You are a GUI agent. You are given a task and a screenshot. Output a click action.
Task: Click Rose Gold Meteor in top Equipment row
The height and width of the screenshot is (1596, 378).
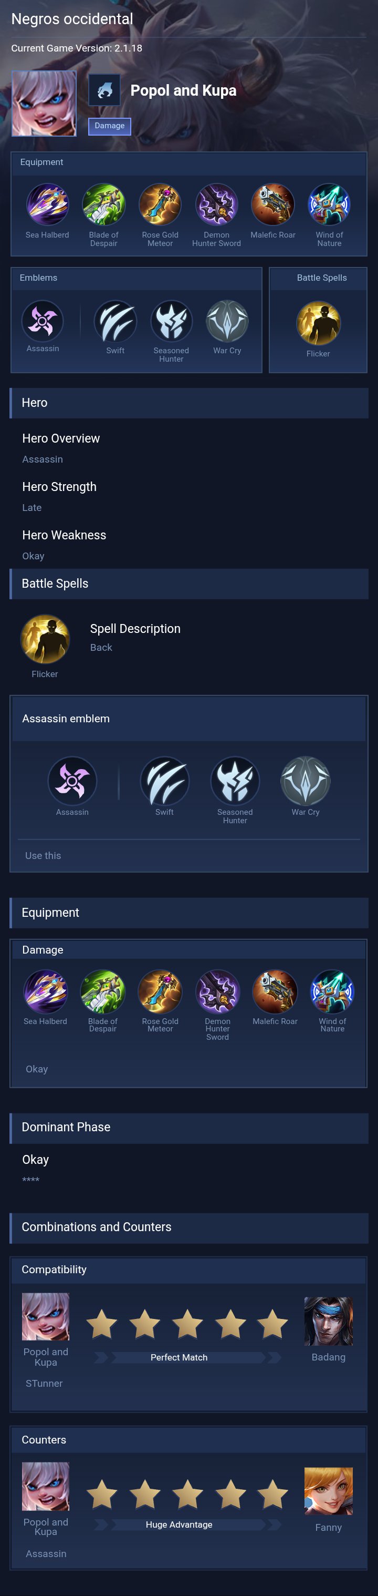coord(160,204)
